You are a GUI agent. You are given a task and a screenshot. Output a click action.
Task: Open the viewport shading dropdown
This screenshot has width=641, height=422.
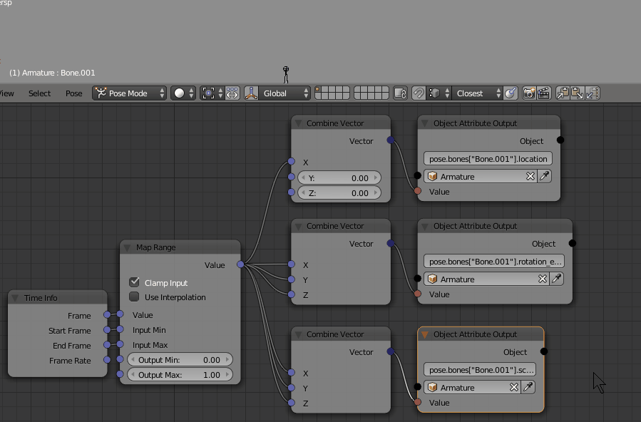click(183, 93)
